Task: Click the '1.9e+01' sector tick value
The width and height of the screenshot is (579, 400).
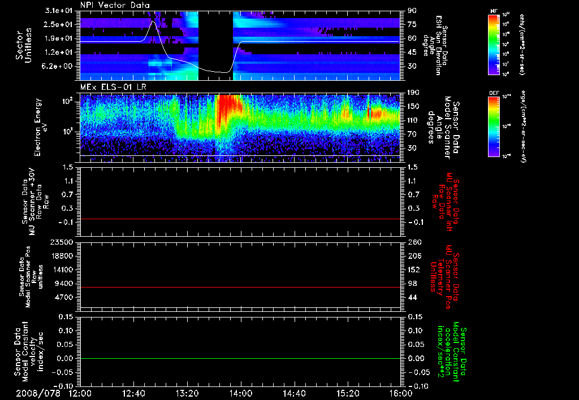Action: pyautogui.click(x=59, y=38)
